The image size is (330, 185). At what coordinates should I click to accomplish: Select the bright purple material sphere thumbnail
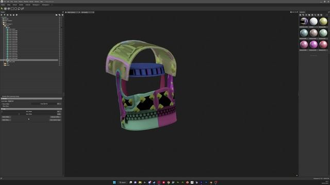[313, 45]
